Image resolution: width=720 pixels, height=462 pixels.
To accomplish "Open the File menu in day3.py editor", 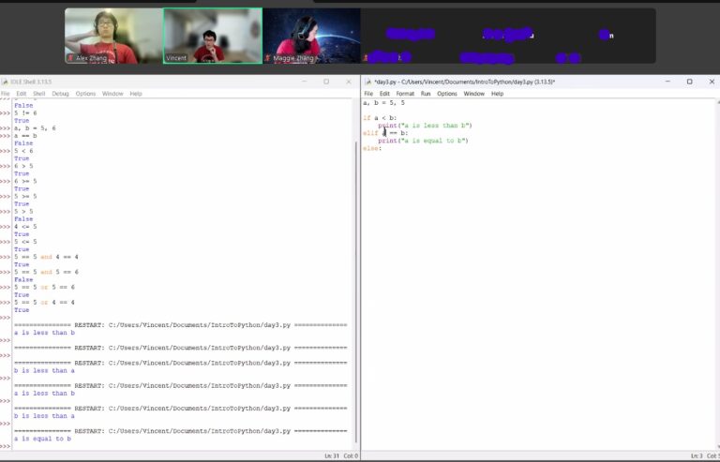I will tap(368, 94).
